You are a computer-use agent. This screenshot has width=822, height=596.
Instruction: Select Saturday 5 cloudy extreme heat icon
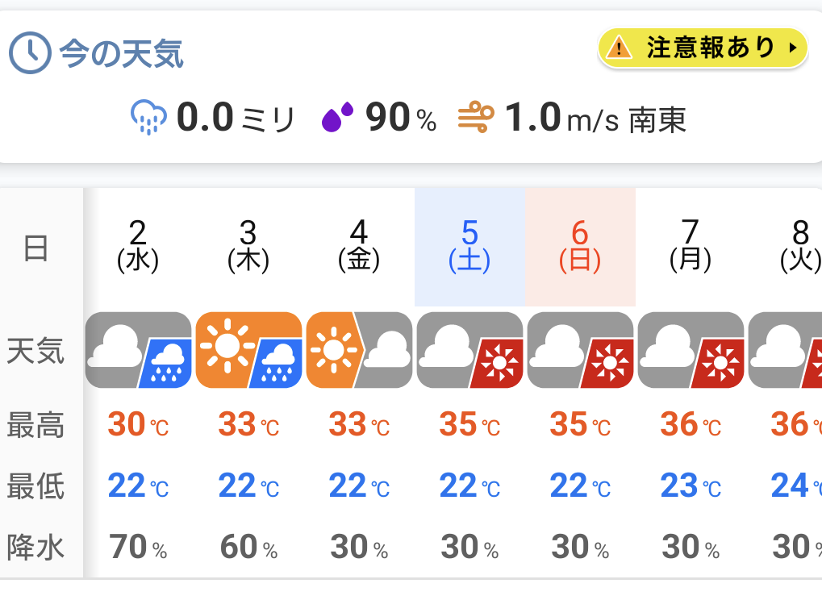click(x=469, y=350)
